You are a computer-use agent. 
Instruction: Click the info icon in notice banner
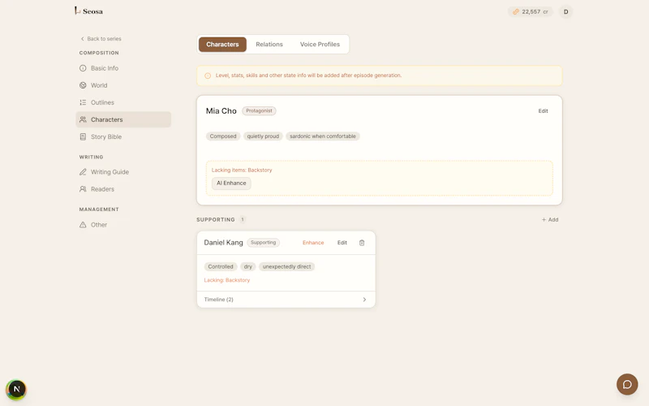click(x=208, y=76)
